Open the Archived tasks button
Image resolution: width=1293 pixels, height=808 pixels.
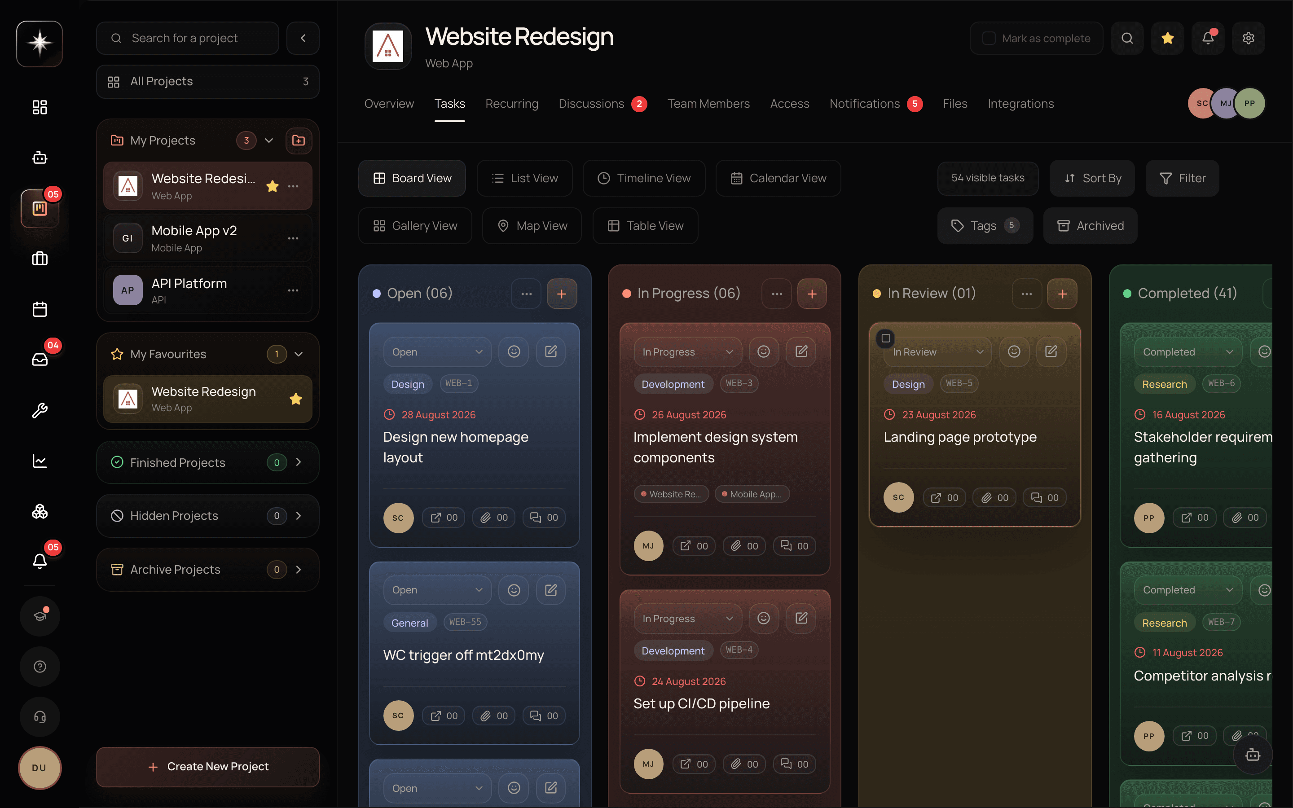pos(1090,225)
